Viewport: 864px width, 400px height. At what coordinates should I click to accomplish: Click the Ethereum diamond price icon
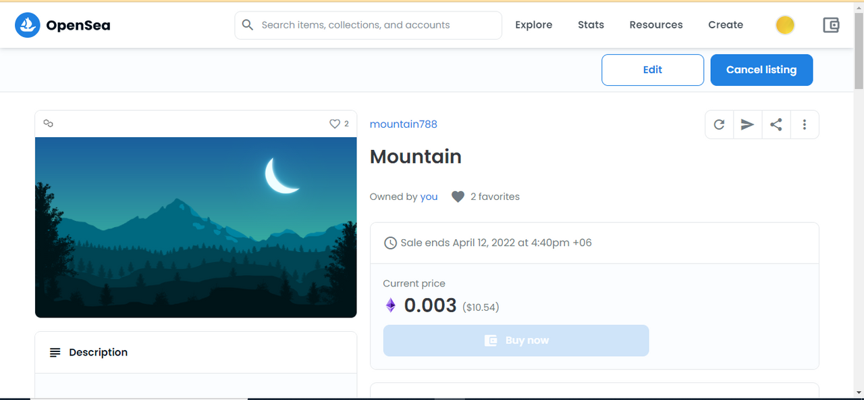[x=390, y=305]
